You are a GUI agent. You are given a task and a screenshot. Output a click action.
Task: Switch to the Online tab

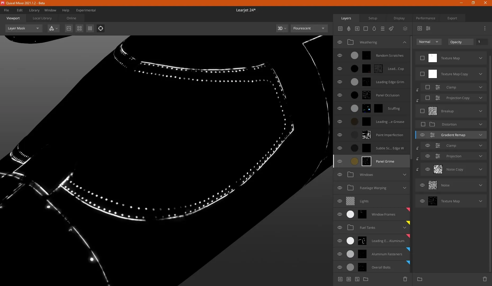(x=71, y=18)
